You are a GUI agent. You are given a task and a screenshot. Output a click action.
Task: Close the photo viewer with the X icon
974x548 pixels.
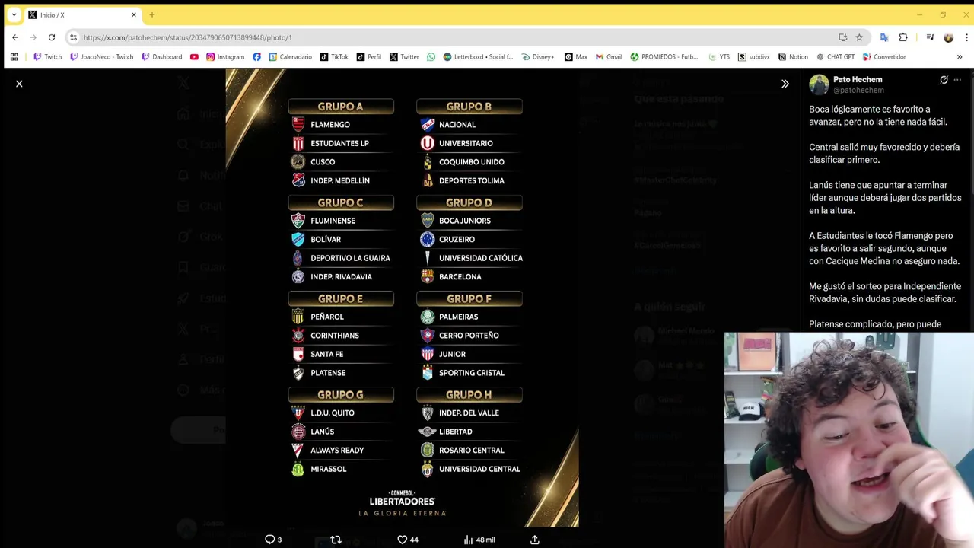(x=19, y=84)
